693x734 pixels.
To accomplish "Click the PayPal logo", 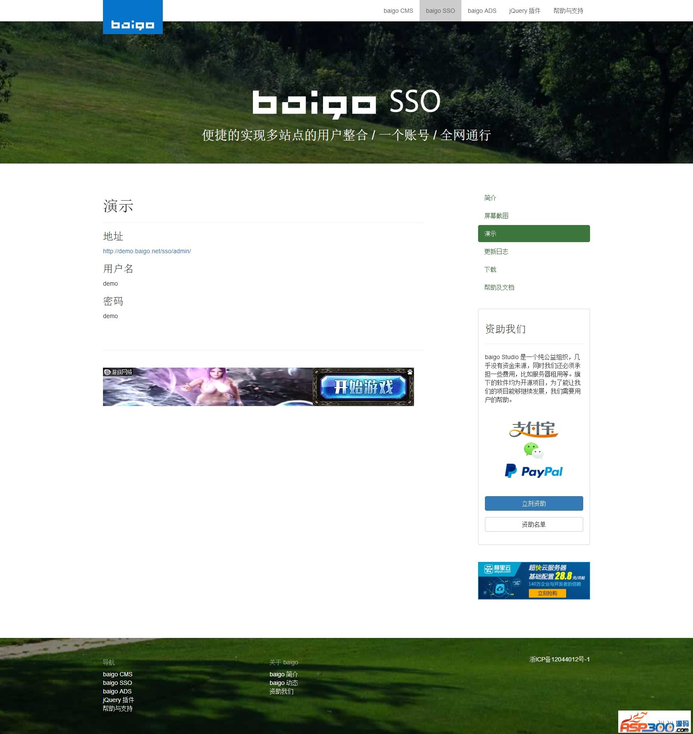I will (x=534, y=471).
